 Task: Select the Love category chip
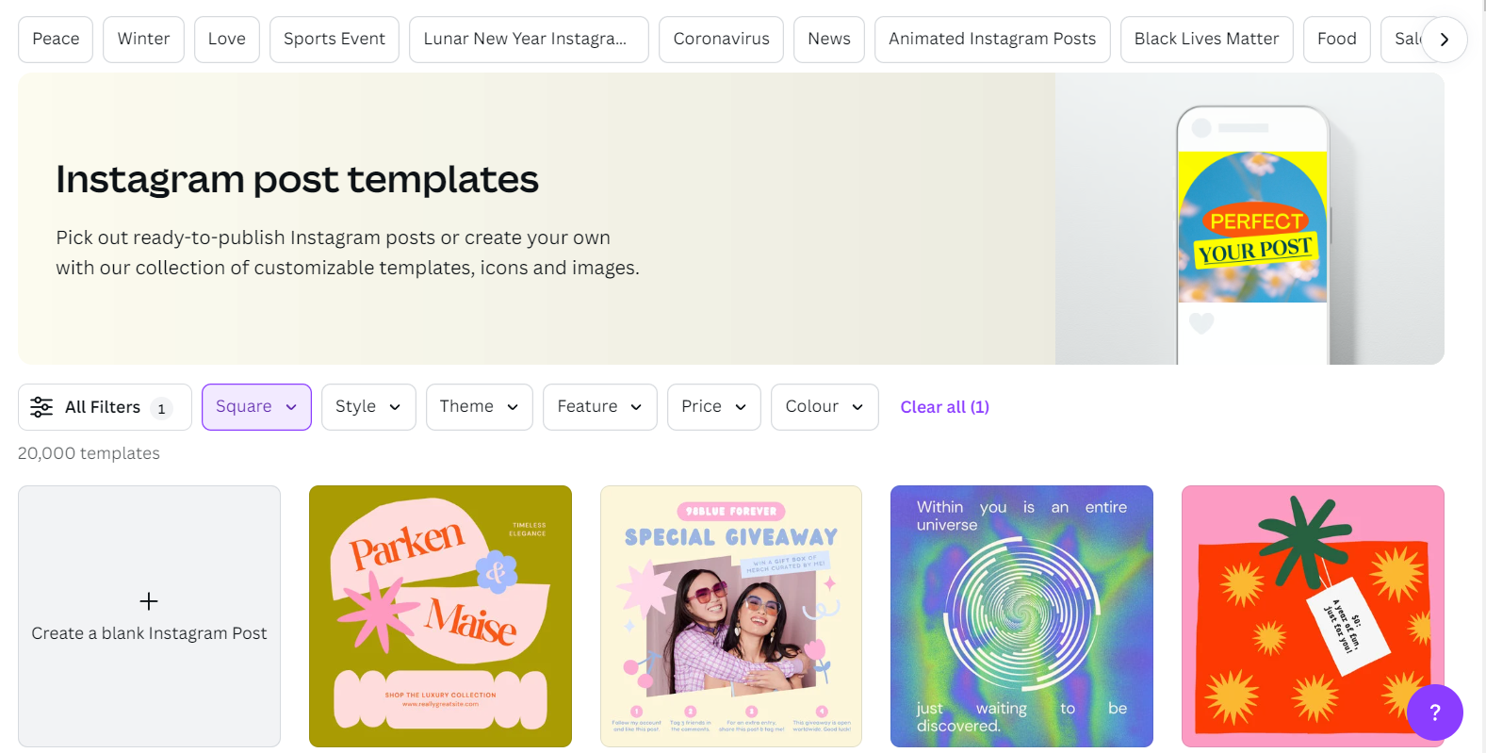[227, 40]
